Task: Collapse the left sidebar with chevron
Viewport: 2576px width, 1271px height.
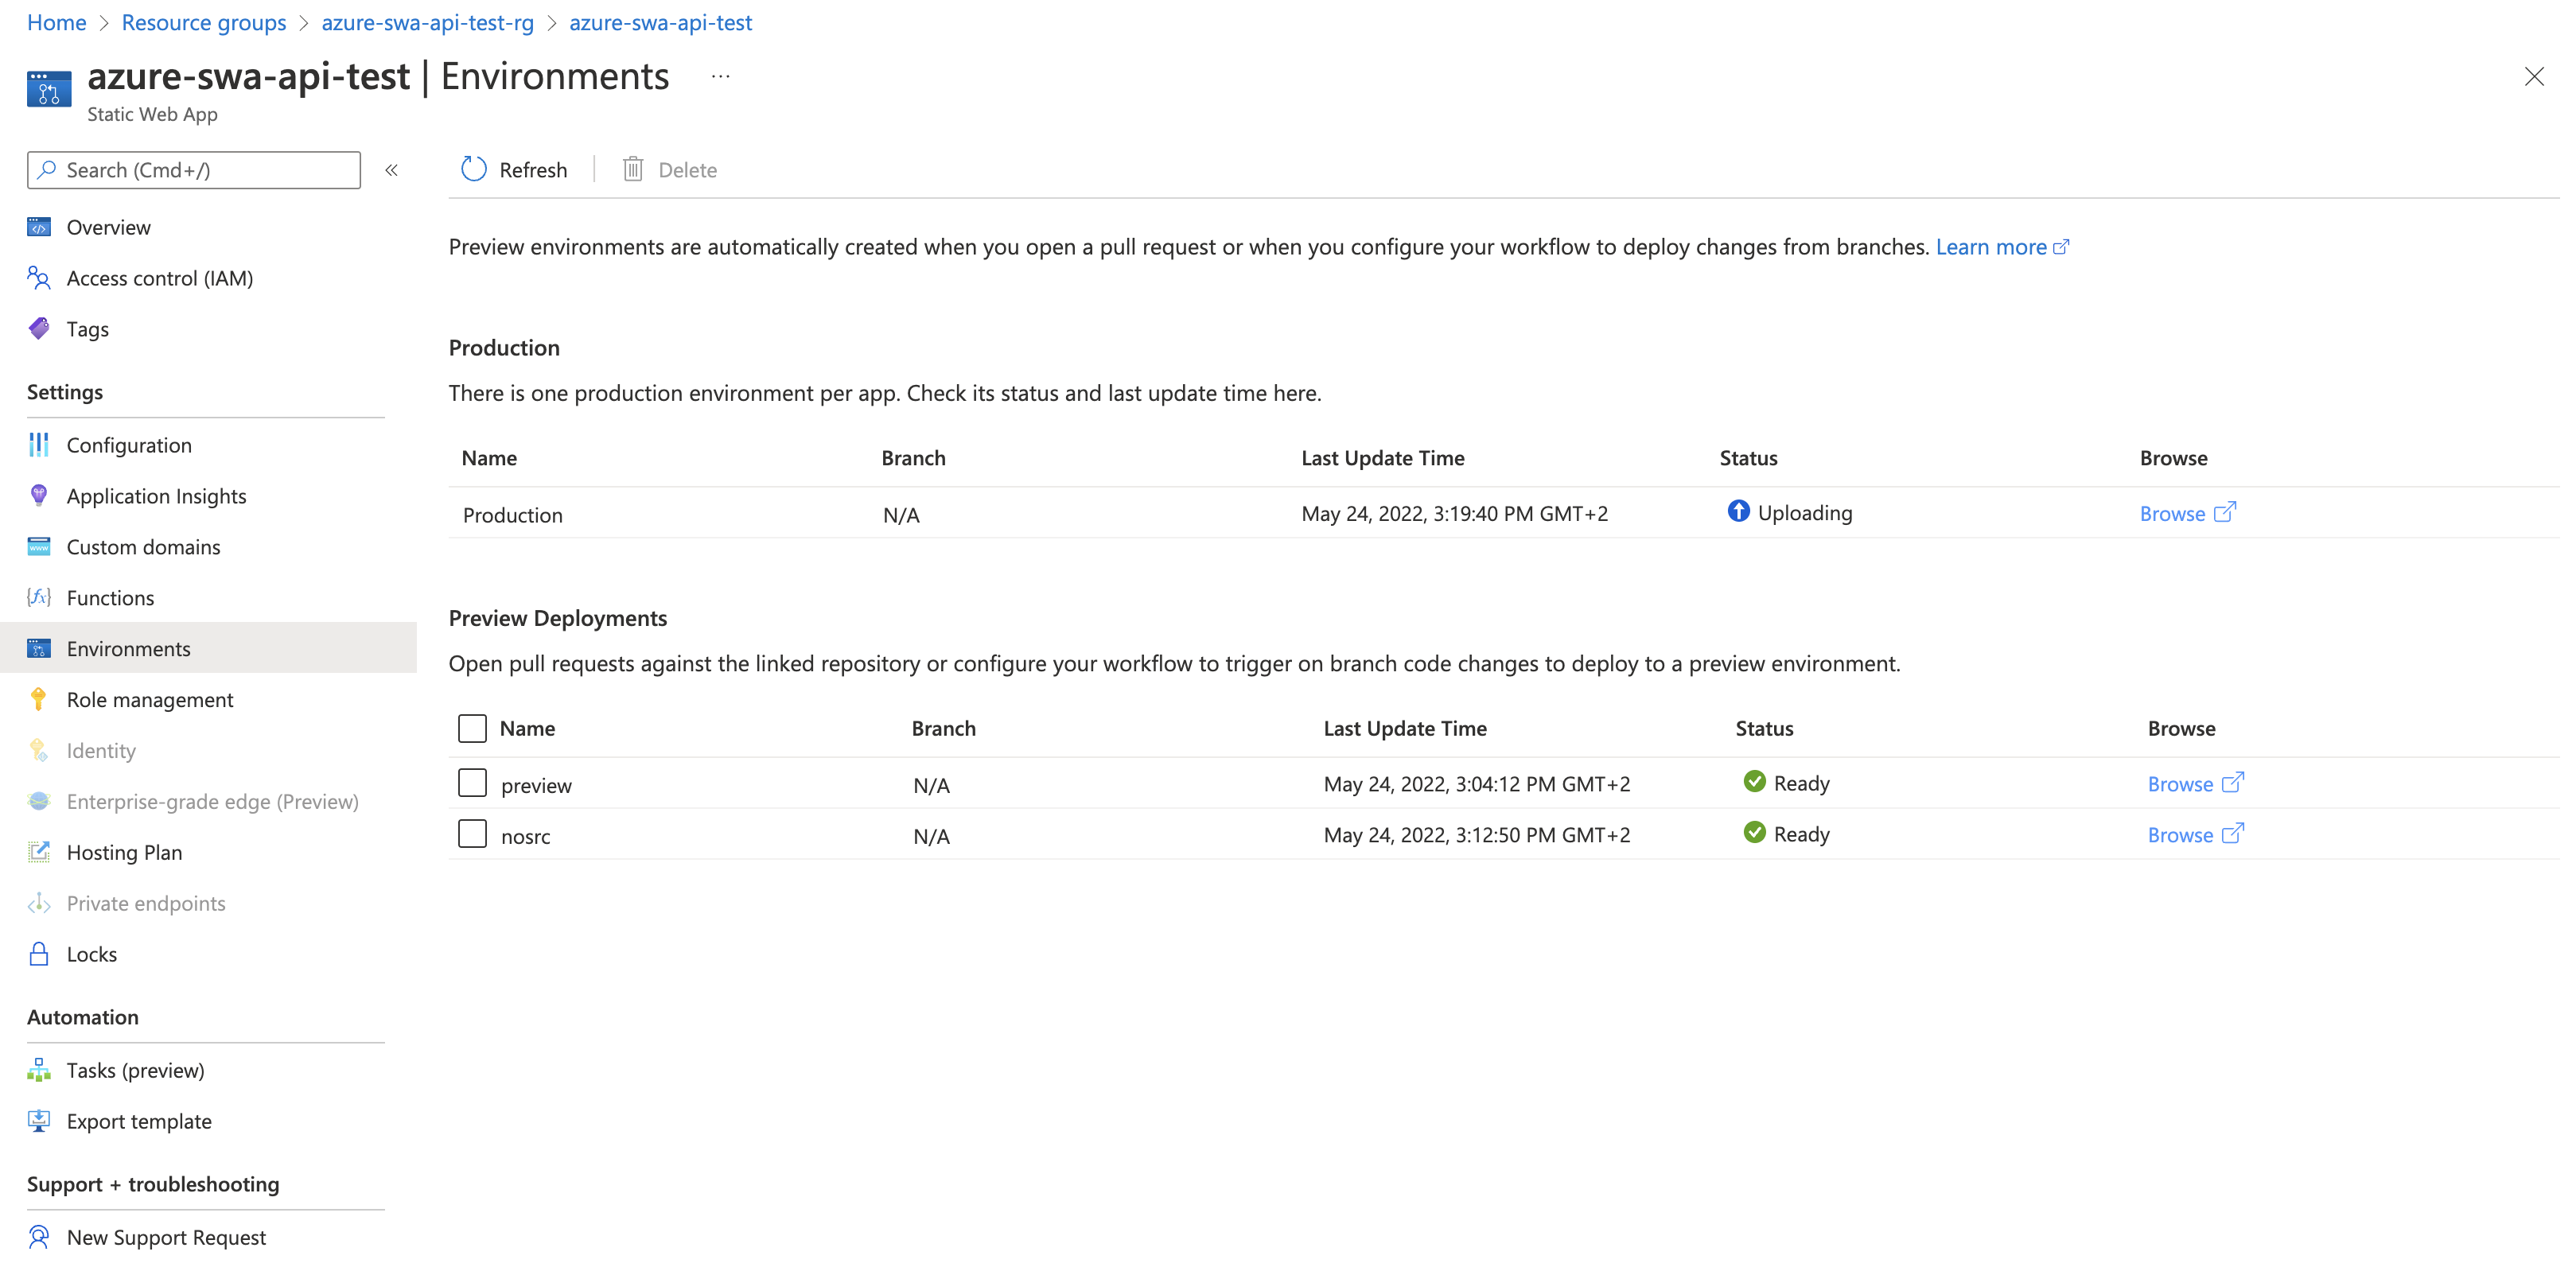Action: pos(392,170)
